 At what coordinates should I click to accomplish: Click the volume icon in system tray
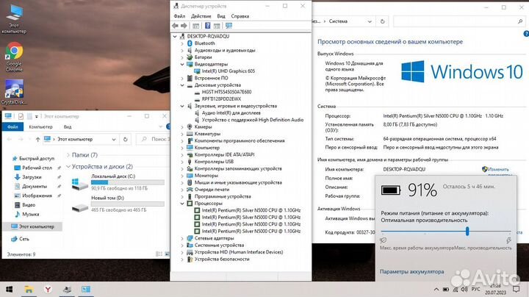pyautogui.click(x=464, y=289)
